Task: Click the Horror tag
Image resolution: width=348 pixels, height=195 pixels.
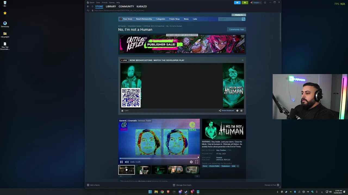Action: [205, 166]
